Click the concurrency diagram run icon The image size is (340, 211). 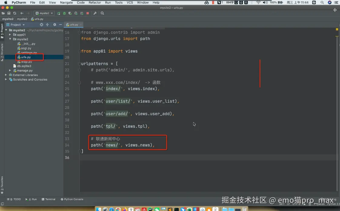coord(82,13)
